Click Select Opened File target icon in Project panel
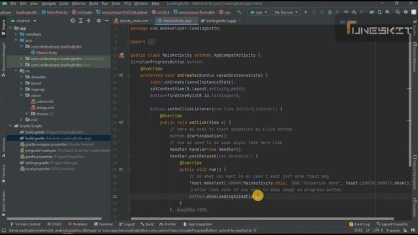Viewport: 418px width, 235px height. pyautogui.click(x=72, y=20)
